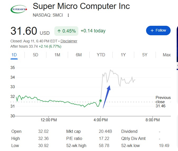Select the 1Y time range

pyautogui.click(x=123, y=55)
